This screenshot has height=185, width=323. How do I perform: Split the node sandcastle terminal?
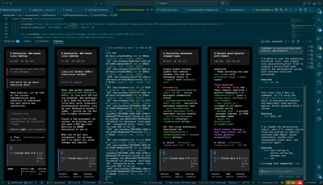pyautogui.click(x=293, y=41)
